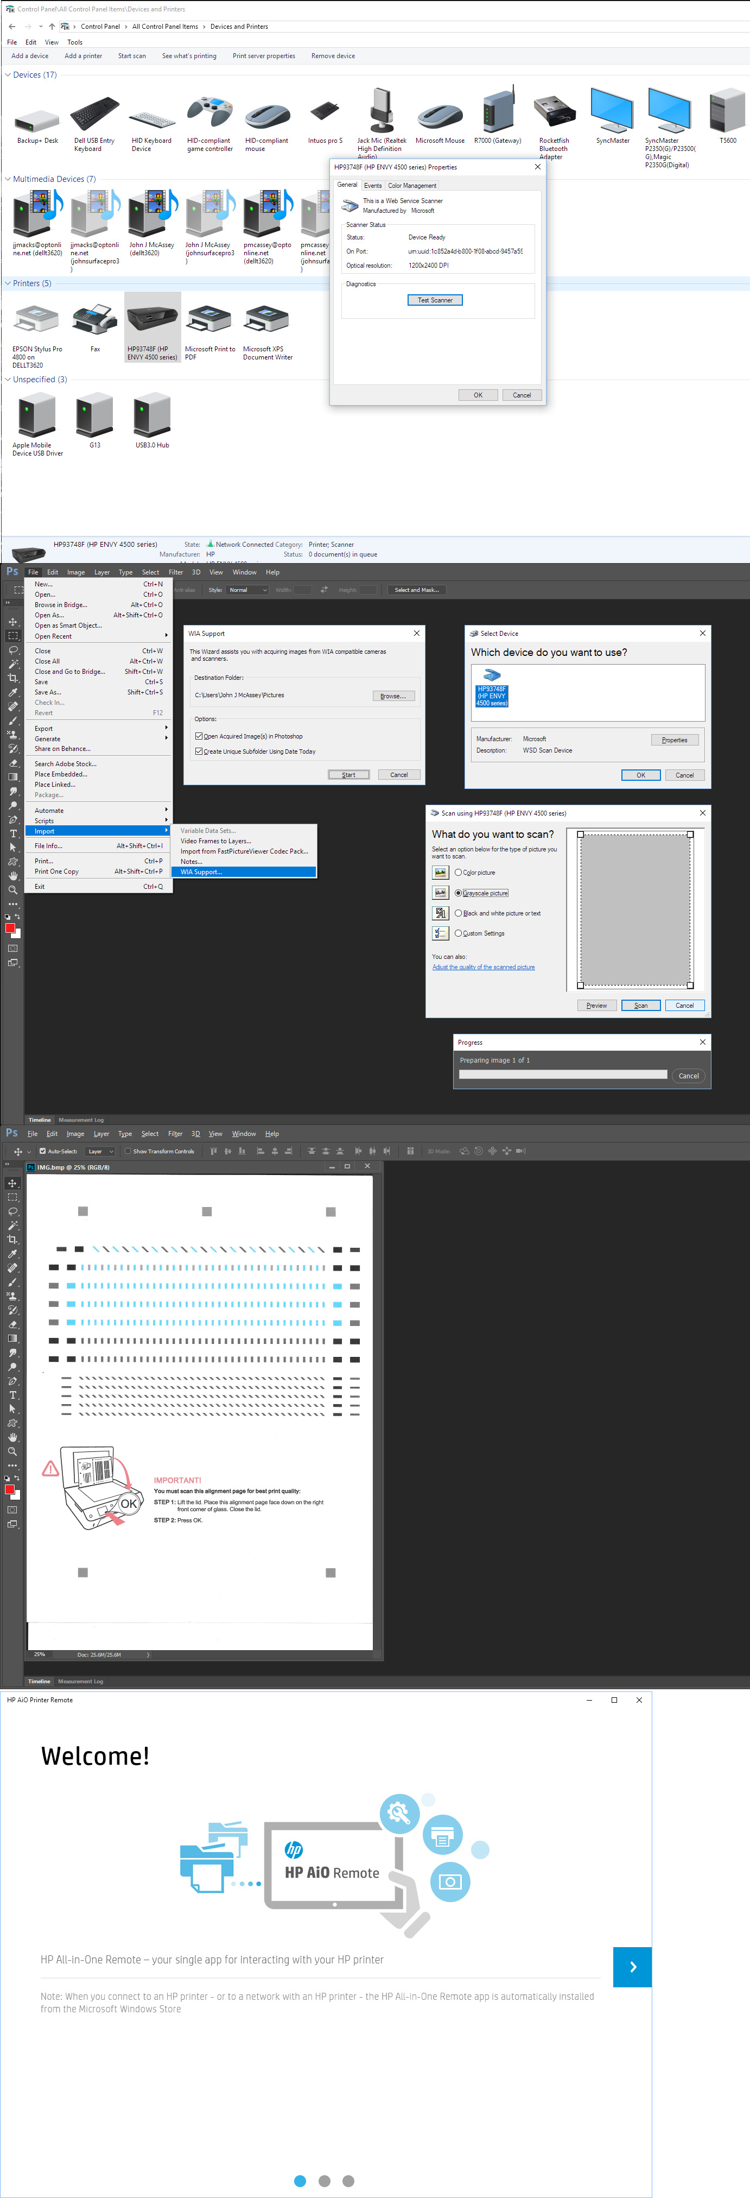
Task: Select Pen tool in the IMG.bmp Photoshop window
Action: tap(12, 1381)
